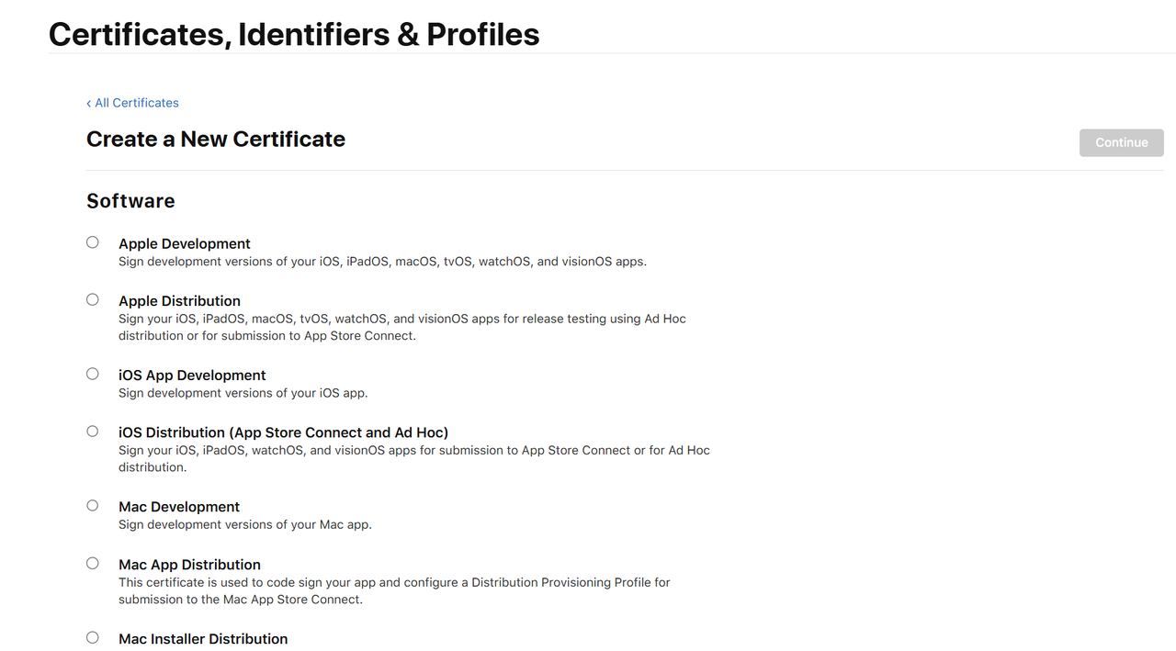Choose the Mac App Distribution radio button
Viewport: 1176px width, 651px height.
coord(93,563)
